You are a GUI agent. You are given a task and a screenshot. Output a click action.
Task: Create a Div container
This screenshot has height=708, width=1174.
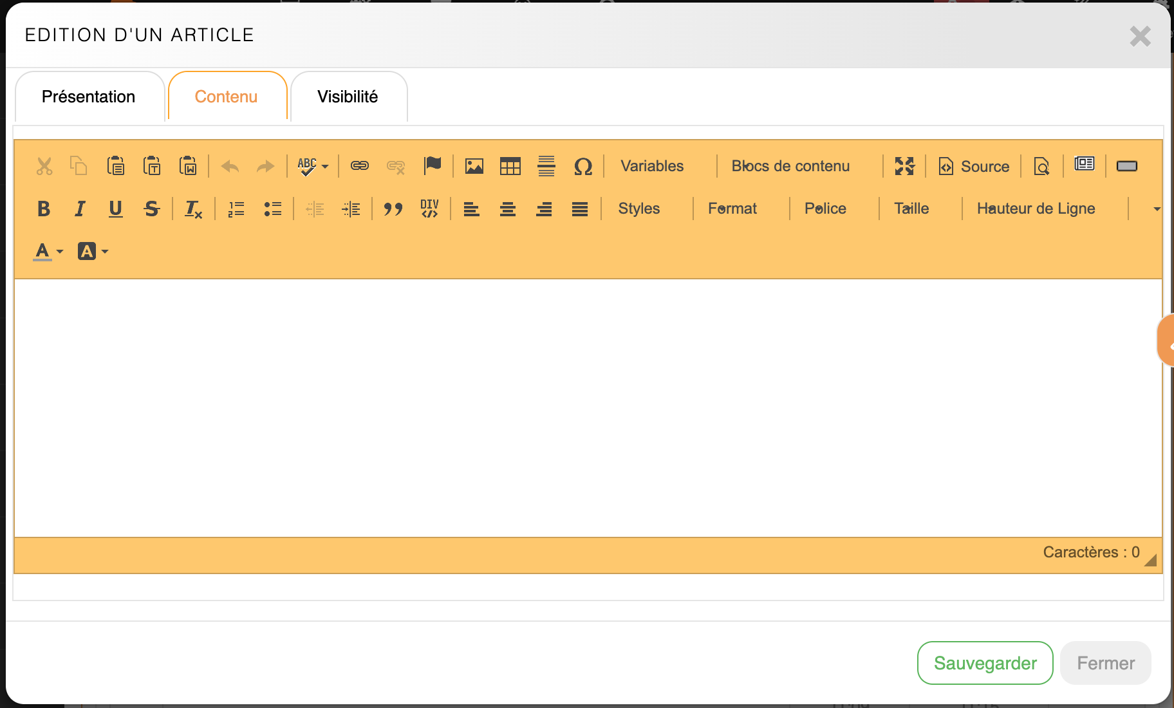(429, 209)
